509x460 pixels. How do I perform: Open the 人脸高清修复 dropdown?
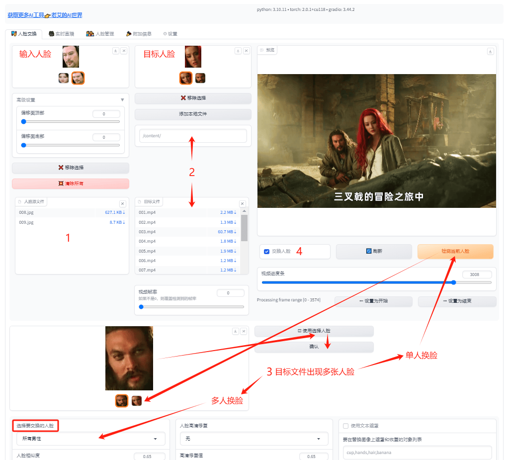[x=254, y=439]
